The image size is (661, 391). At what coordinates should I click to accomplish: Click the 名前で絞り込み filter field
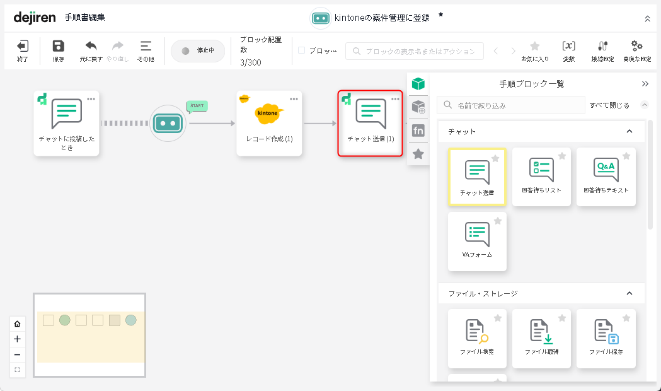click(511, 105)
